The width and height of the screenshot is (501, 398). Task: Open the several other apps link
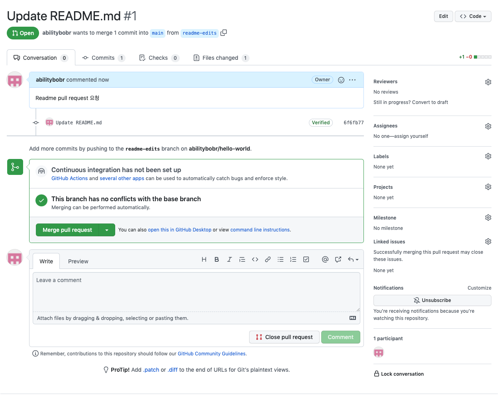pyautogui.click(x=122, y=178)
